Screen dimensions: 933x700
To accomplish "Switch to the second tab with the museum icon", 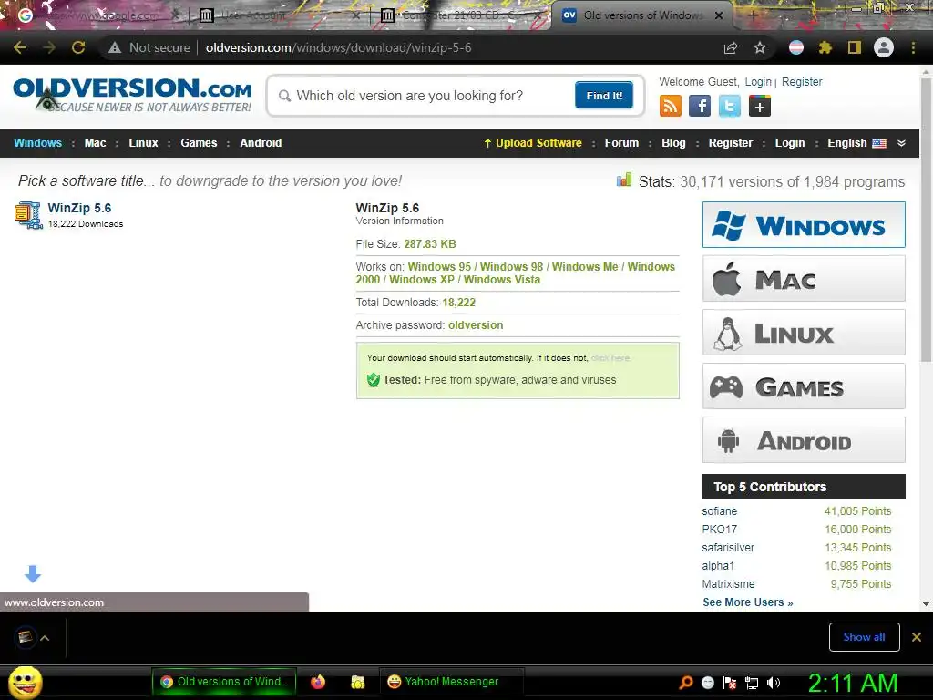I will tap(280, 15).
